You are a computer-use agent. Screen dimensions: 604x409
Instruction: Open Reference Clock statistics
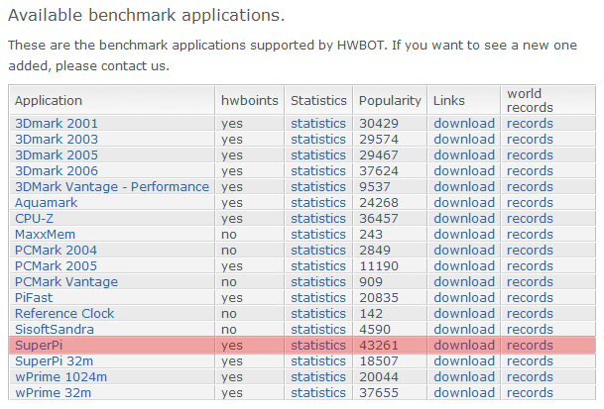click(318, 313)
